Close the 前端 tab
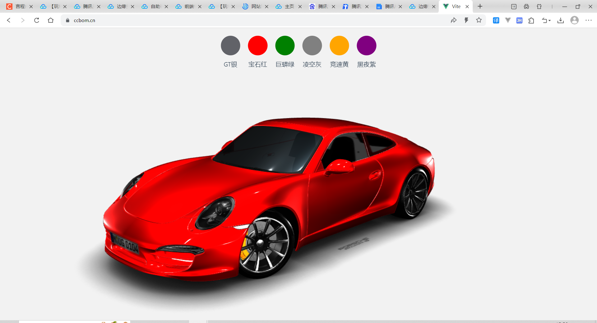 [200, 7]
